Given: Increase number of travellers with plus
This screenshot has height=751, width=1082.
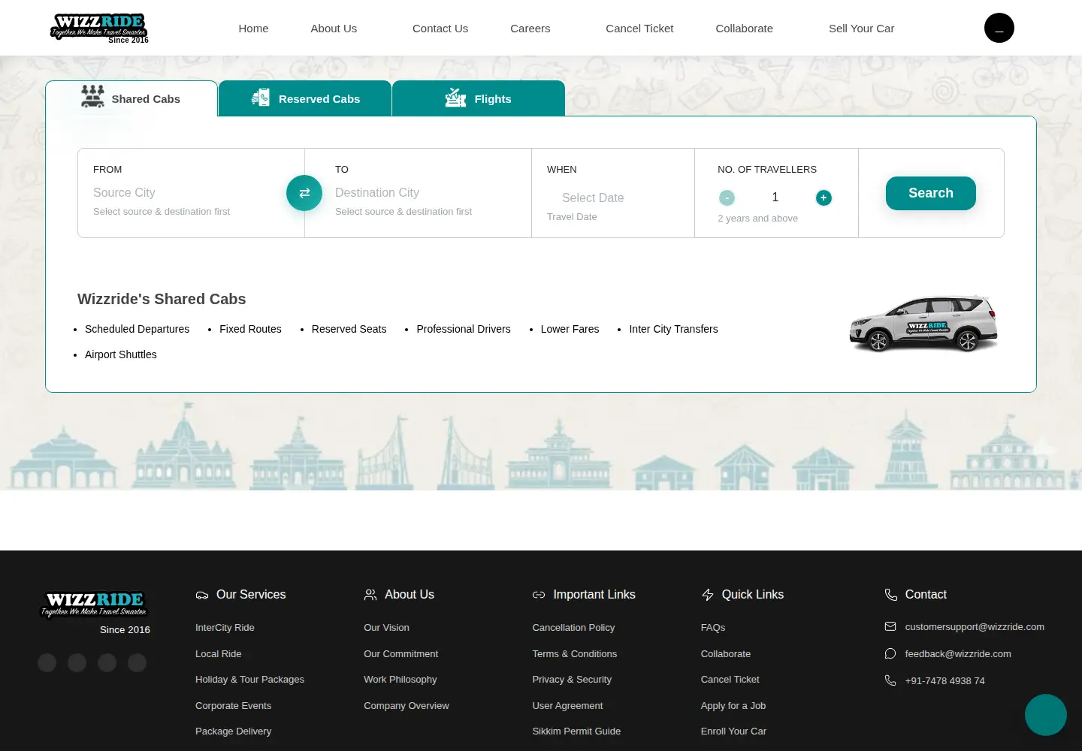Looking at the screenshot, I should 824,198.
